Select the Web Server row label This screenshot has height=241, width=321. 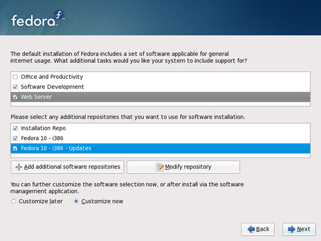coord(36,97)
